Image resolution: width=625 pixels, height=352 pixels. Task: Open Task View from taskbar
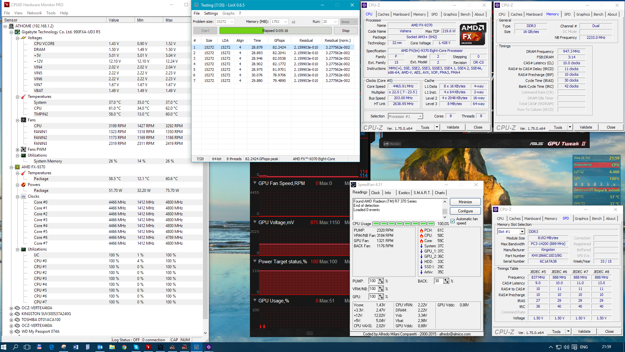click(x=27, y=347)
